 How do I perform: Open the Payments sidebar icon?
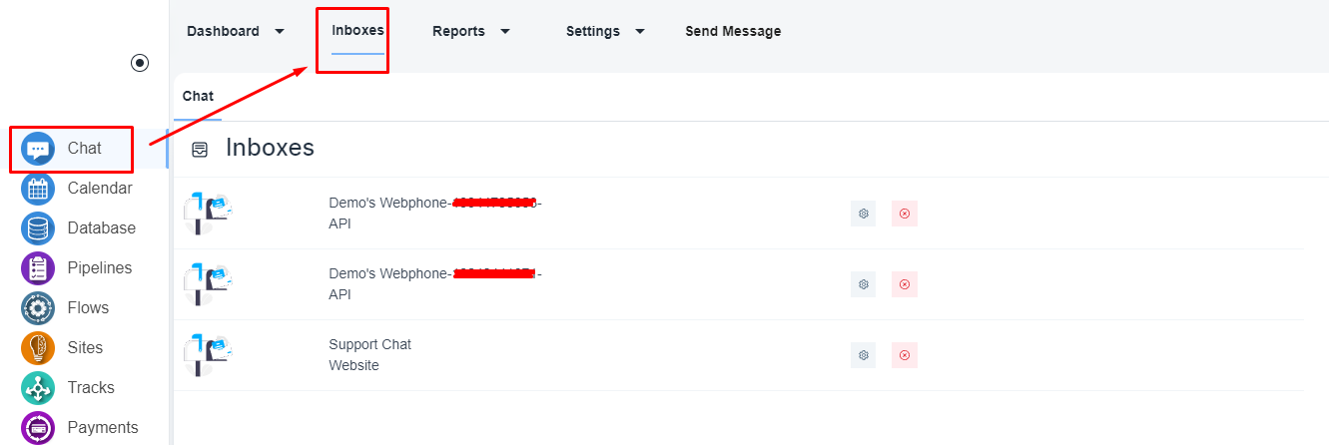coord(38,428)
